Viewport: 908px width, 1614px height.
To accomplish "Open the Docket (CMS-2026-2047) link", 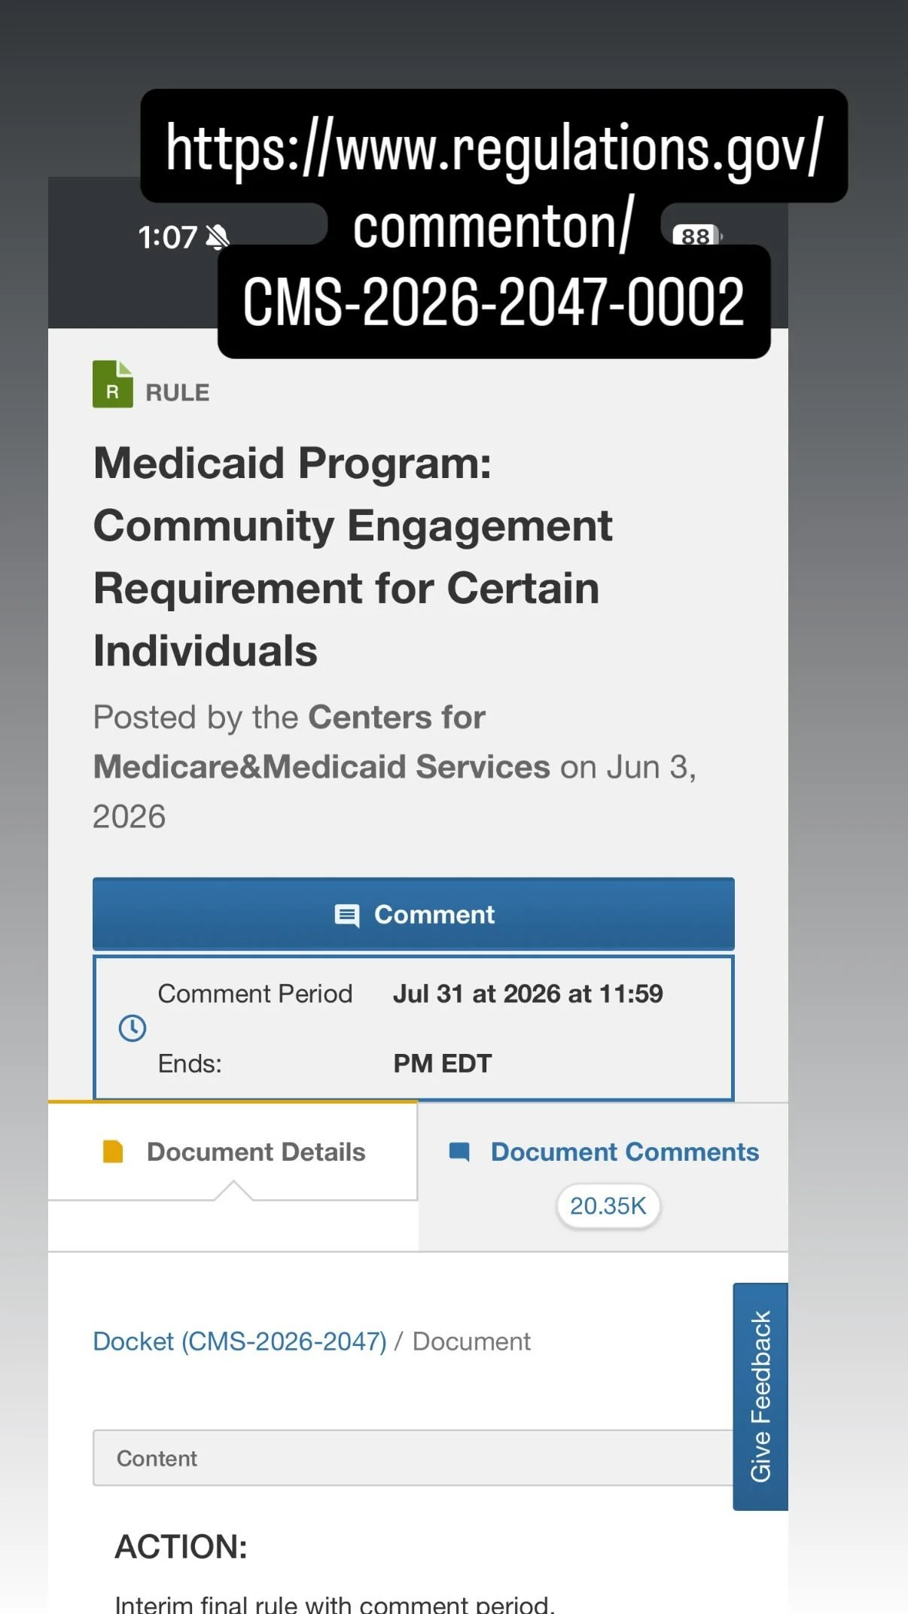I will 239,1341.
